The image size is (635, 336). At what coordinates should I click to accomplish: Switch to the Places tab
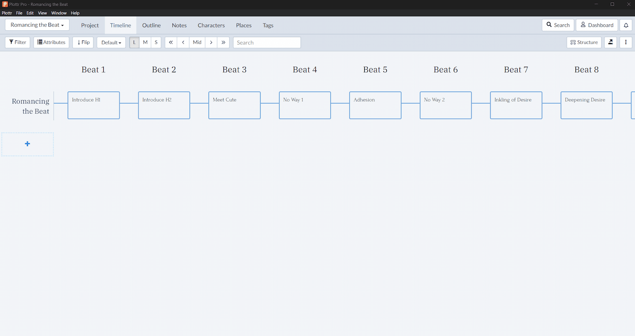tap(243, 25)
